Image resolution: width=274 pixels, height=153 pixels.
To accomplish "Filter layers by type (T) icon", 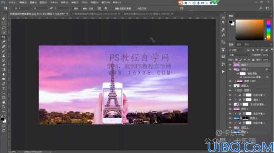I will coord(257,50).
